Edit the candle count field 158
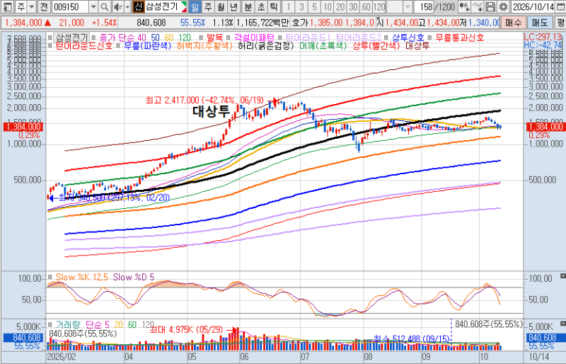Image resolution: width=566 pixels, height=364 pixels. click(424, 6)
